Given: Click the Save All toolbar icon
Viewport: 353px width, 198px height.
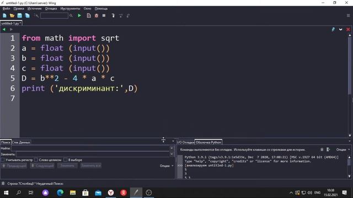Looking at the screenshot, I should coord(27,15).
